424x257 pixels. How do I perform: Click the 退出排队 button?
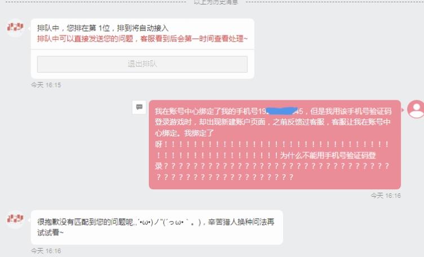click(142, 64)
